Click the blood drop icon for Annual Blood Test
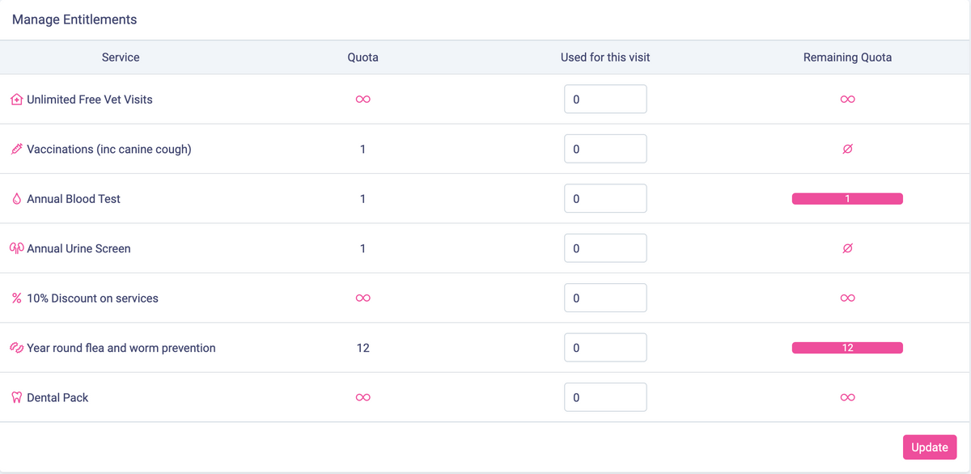The height and width of the screenshot is (474, 971). (16, 199)
